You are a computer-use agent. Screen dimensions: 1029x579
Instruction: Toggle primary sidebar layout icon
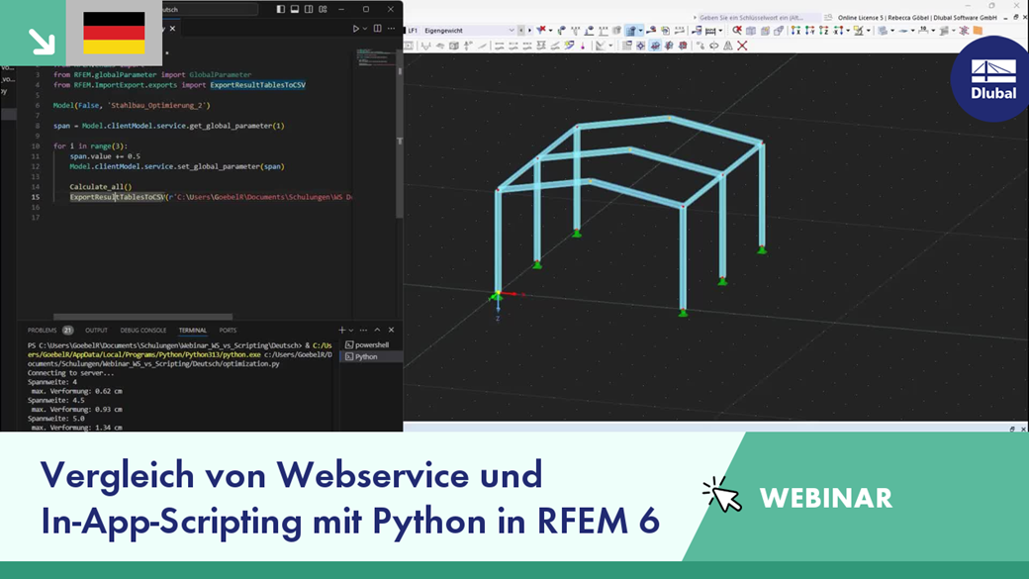click(x=281, y=9)
